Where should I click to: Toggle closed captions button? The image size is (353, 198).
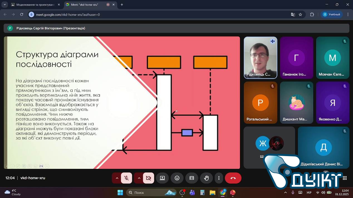pos(192,178)
